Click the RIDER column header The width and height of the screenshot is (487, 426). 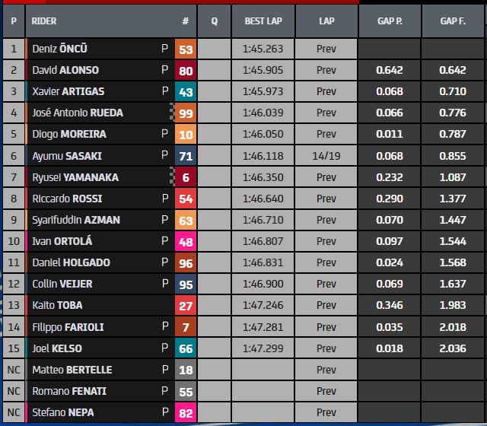45,21
